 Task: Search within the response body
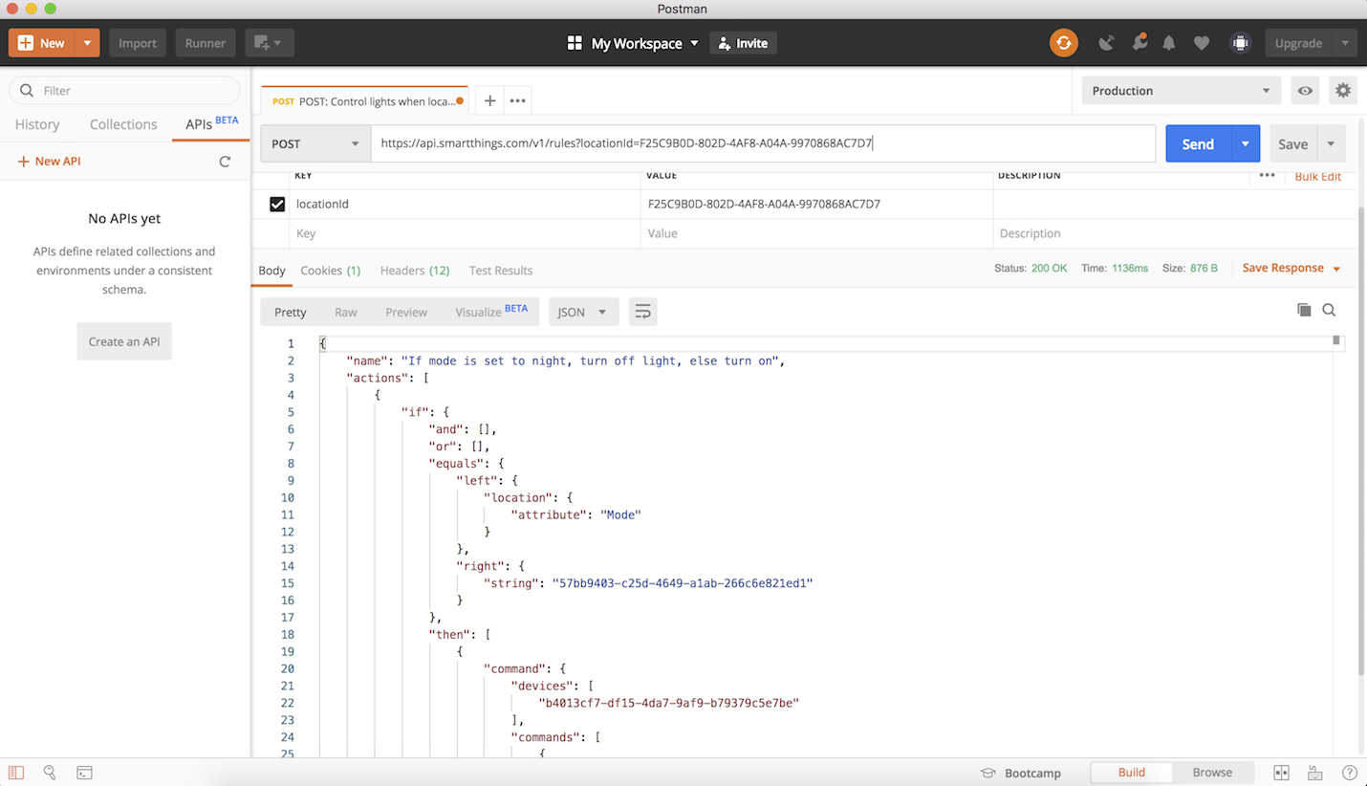pos(1329,310)
